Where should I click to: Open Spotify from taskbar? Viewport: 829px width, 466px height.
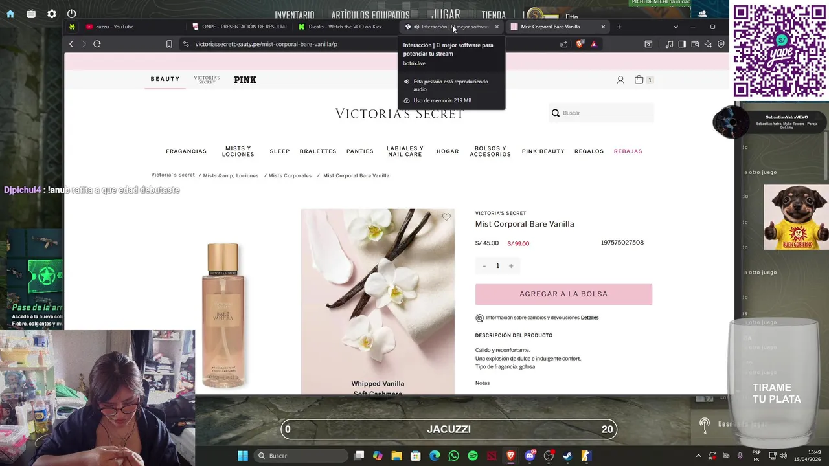click(473, 456)
